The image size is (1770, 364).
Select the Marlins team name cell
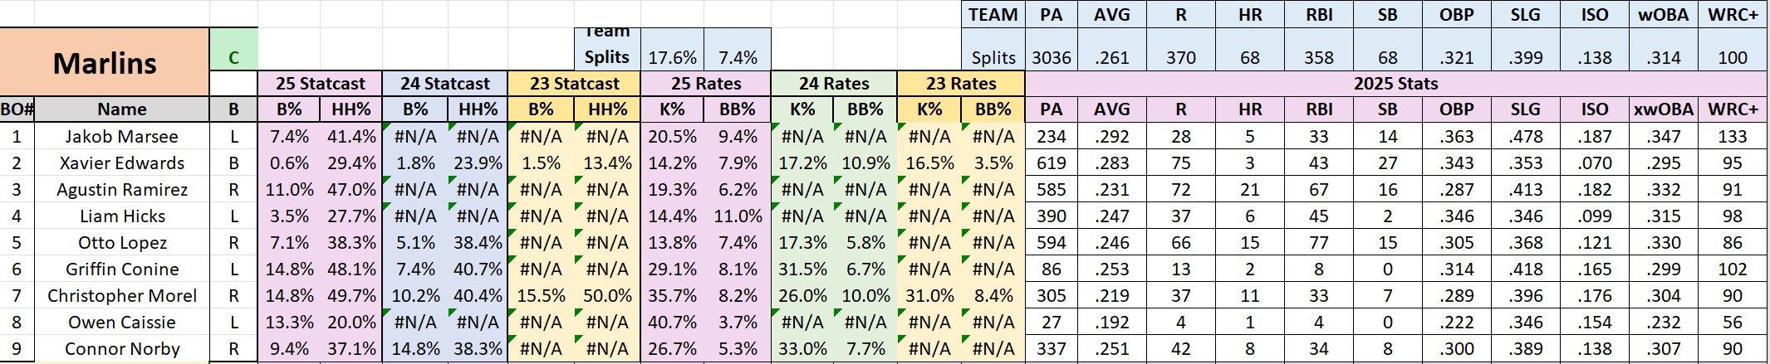(105, 63)
